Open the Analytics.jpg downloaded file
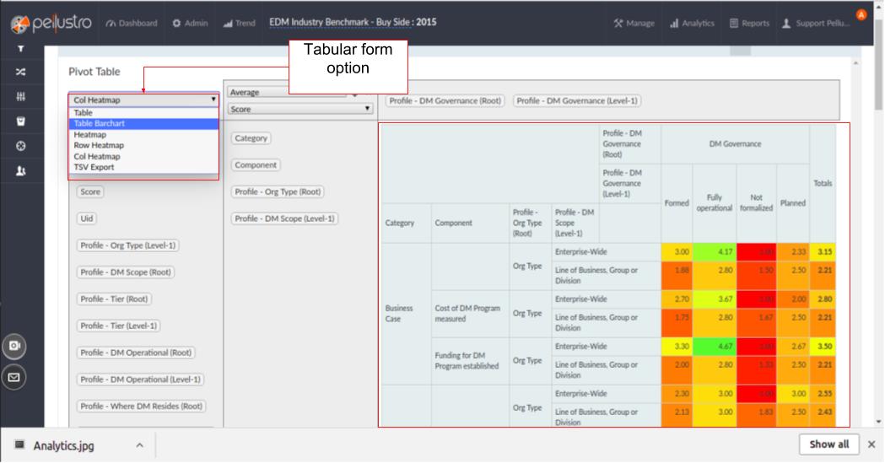Screen dimensions: 885x463 [x=63, y=445]
